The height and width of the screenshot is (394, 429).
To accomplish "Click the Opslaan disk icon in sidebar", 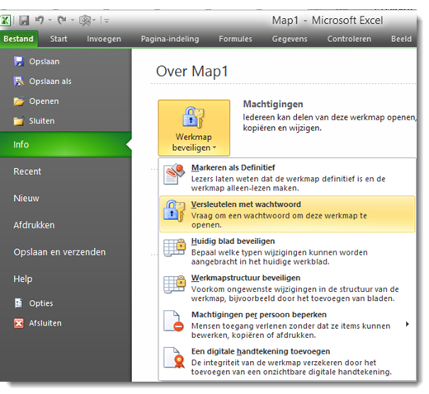I will click(19, 62).
